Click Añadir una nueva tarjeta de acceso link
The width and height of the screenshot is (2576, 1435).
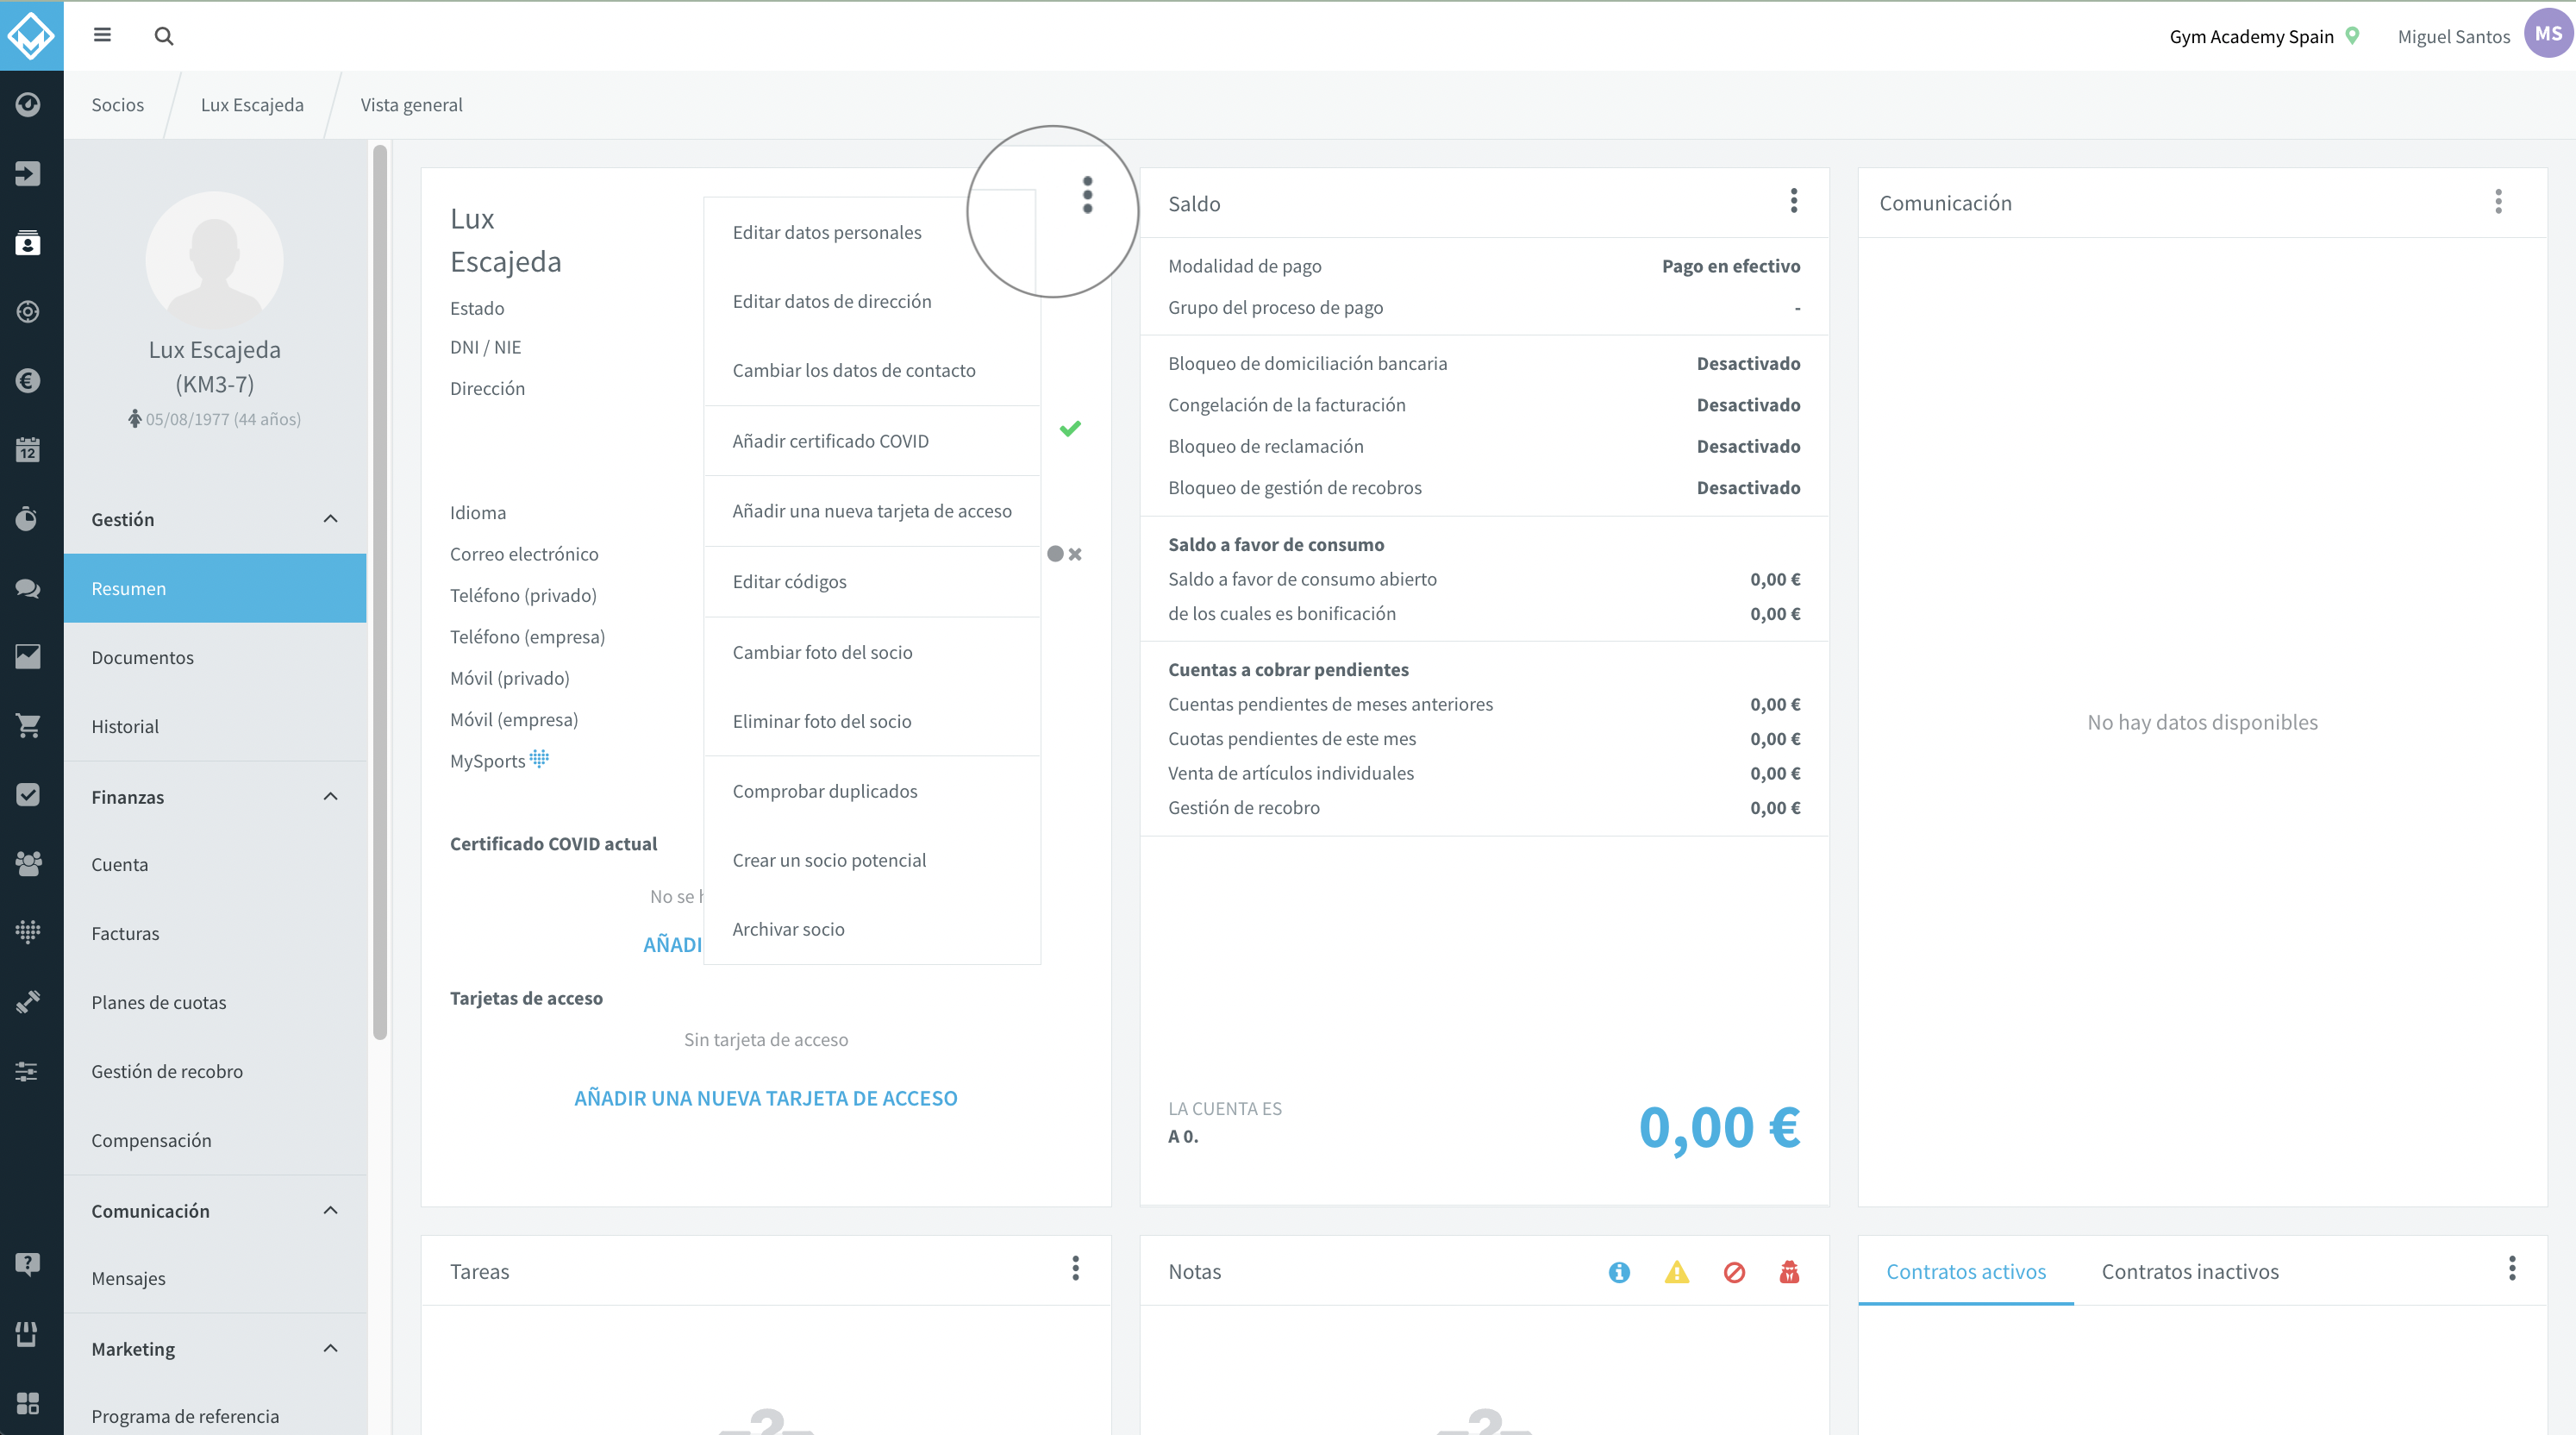[766, 1098]
